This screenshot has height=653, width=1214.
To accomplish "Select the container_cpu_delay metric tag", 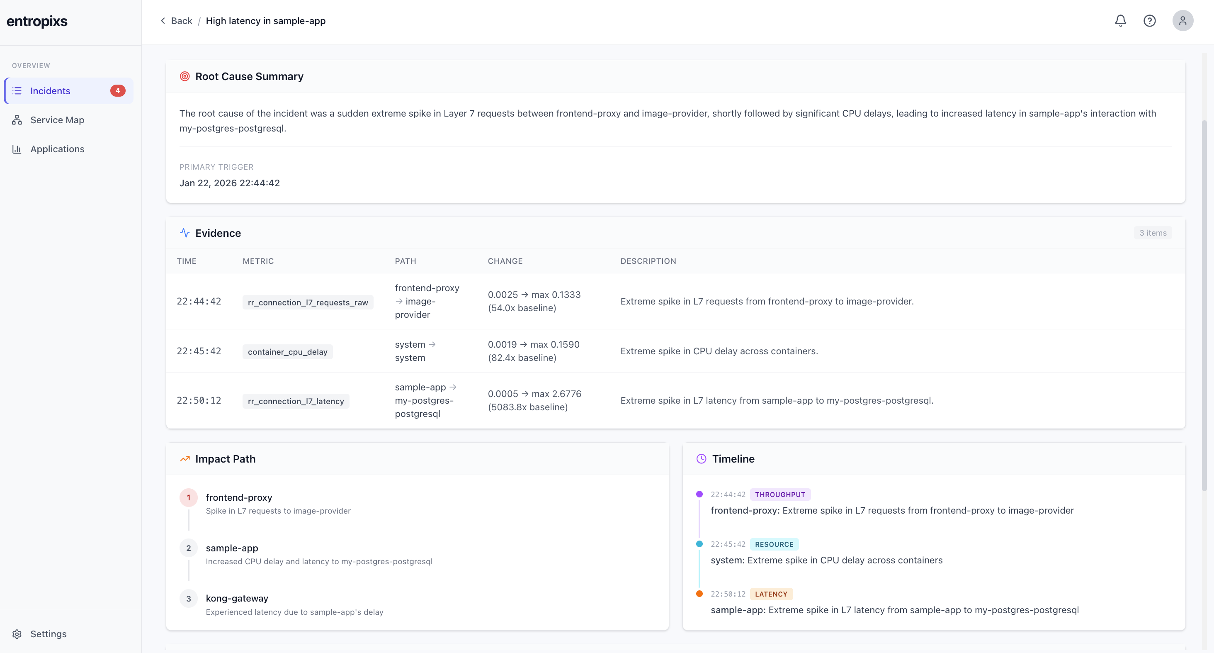I will pyautogui.click(x=287, y=351).
